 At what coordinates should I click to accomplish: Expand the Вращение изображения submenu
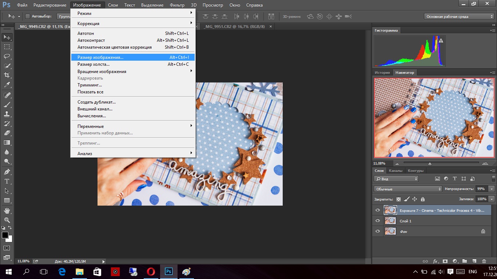133,72
